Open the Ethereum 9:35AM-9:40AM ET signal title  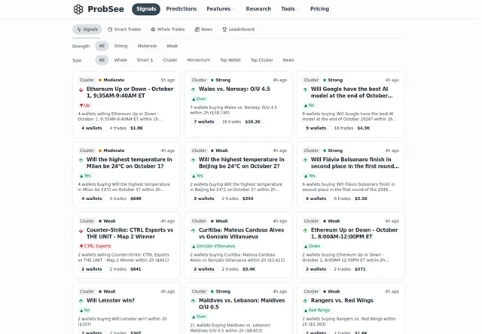[130, 92]
